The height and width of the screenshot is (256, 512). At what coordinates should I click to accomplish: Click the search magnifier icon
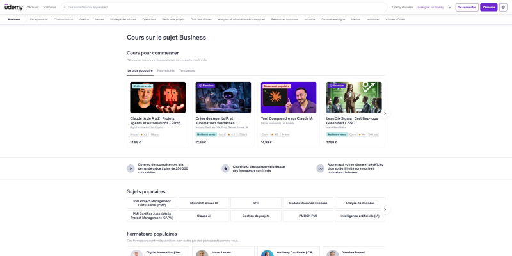pos(64,7)
